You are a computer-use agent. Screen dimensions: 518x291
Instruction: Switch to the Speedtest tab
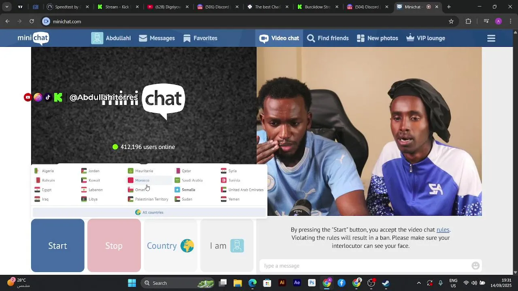tap(67, 7)
